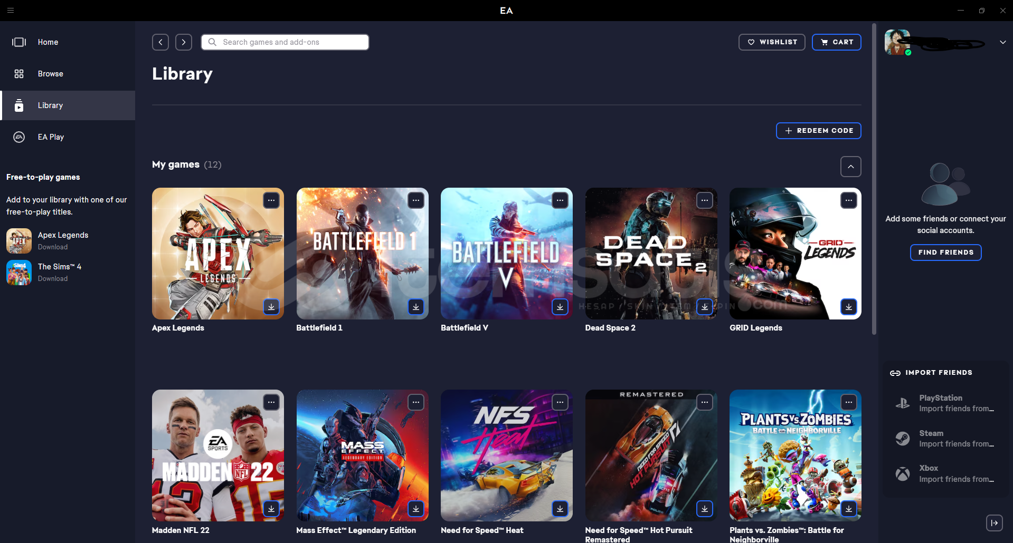This screenshot has width=1013, height=543.
Task: Open options menu for GRID Legends
Action: tap(849, 200)
